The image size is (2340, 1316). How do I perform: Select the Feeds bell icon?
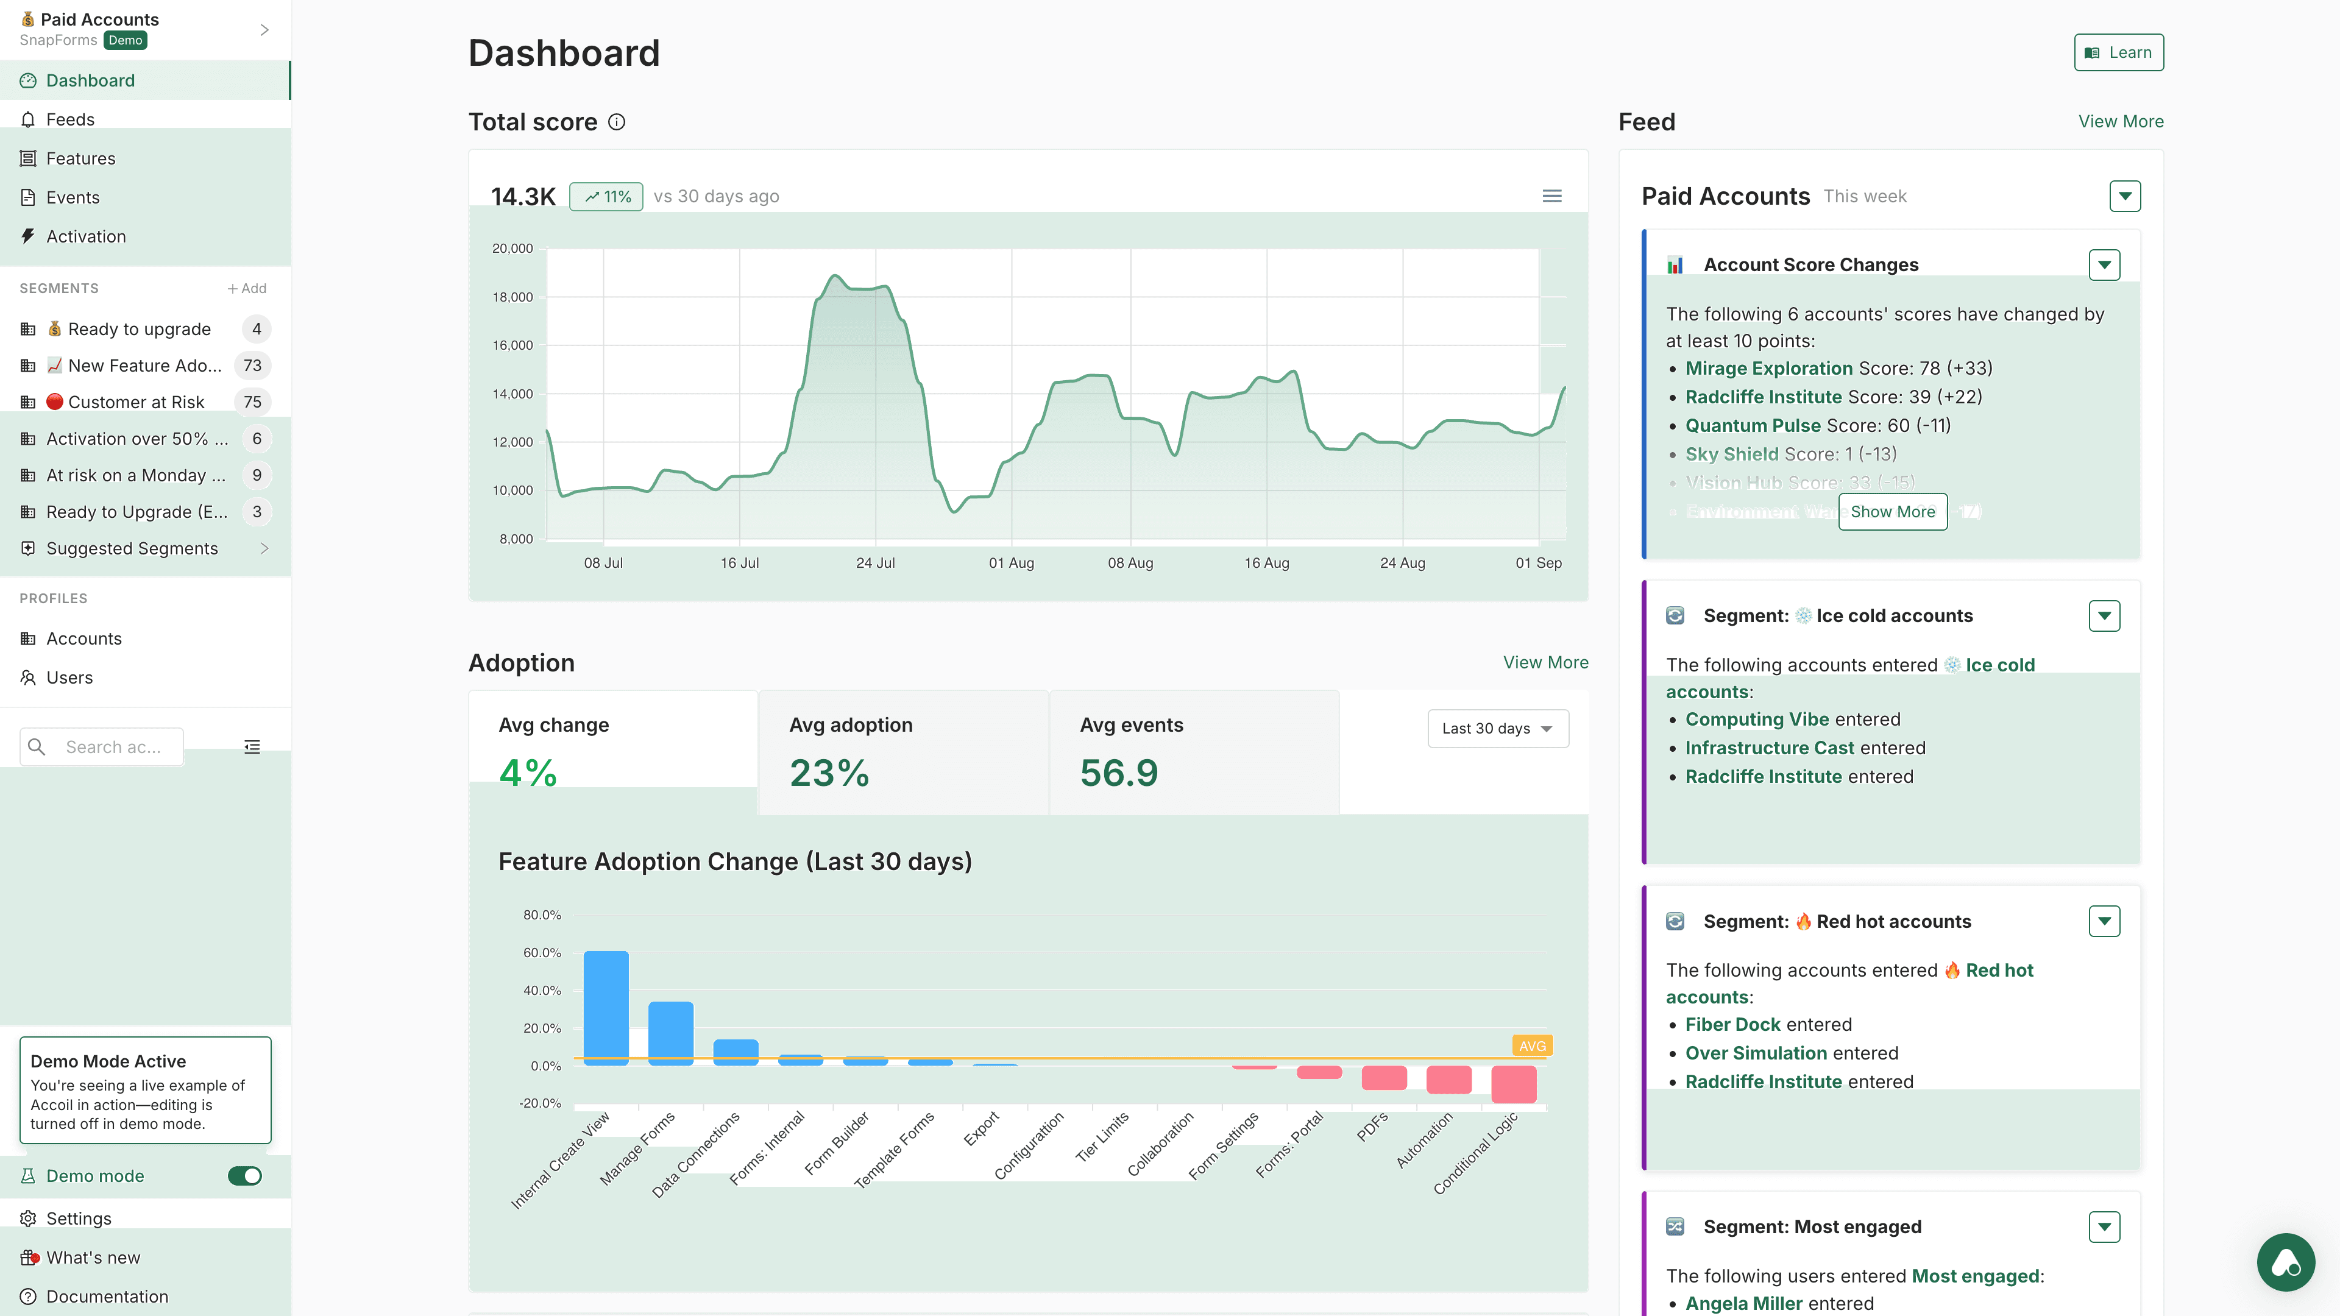(28, 119)
